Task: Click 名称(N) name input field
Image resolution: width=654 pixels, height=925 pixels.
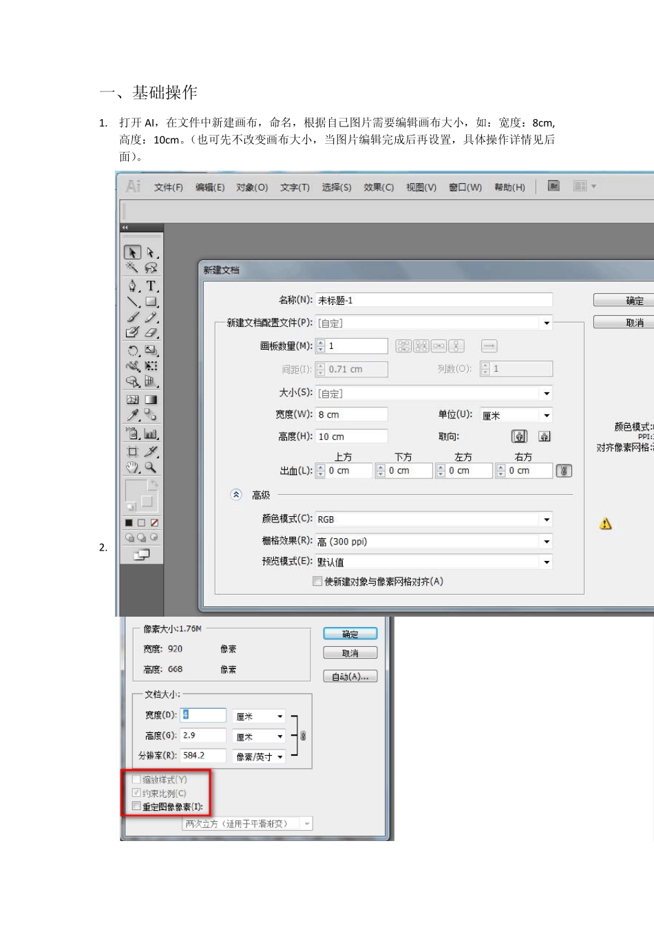Action: [x=434, y=300]
